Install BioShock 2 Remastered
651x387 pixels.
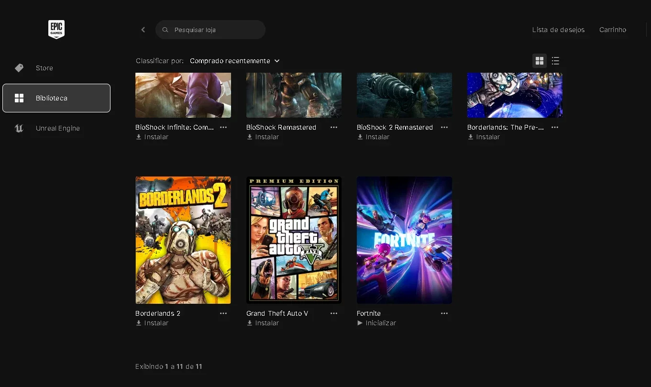click(373, 137)
